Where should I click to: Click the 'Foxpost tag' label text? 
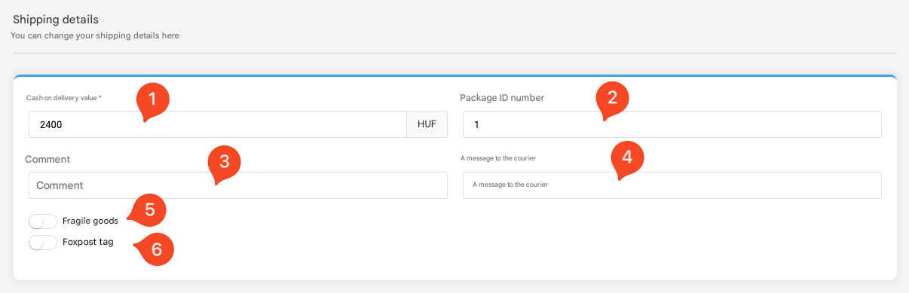pos(88,243)
